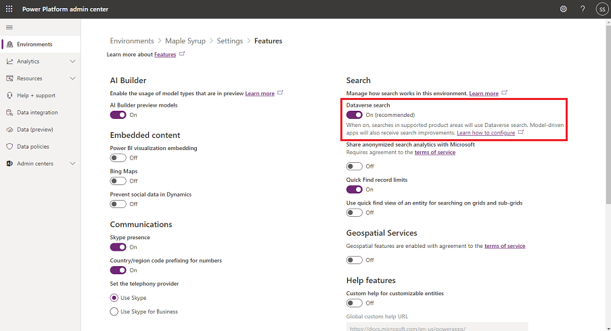611x331 pixels.
Task: Open Data (preview) in sidebar
Action: (41, 130)
